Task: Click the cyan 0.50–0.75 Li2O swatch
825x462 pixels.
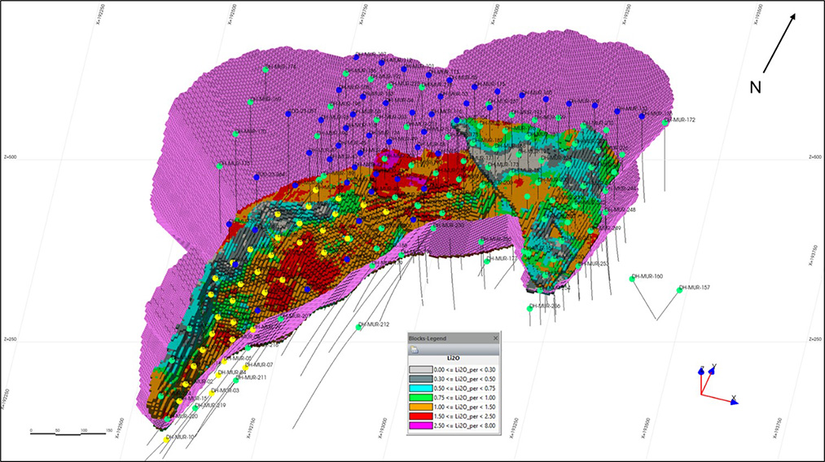Action: [x=420, y=387]
